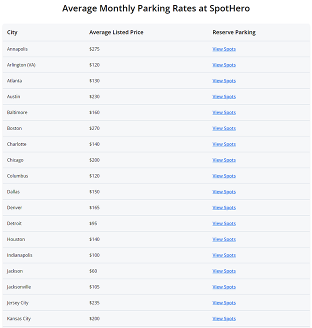Viewport: 312px width, 328px height.
Task: Select the Houston View Spots link
Action: (x=224, y=239)
